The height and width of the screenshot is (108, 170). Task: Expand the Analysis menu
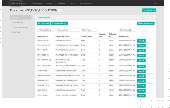(62, 3)
